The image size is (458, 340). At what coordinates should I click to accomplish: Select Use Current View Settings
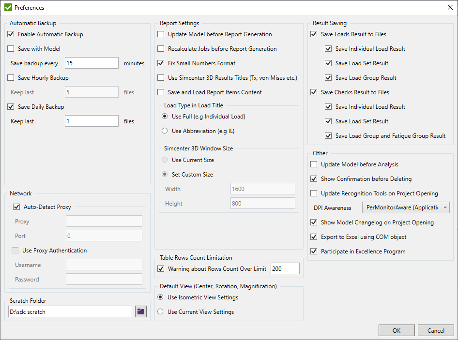(160, 312)
